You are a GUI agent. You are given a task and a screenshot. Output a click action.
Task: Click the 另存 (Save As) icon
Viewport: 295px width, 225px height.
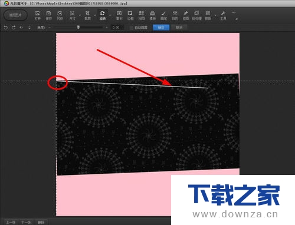pyautogui.click(x=60, y=15)
